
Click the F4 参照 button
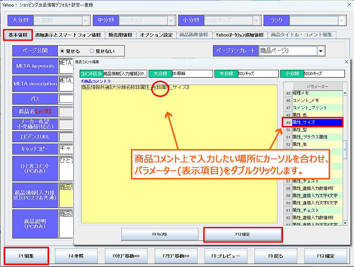(76, 256)
